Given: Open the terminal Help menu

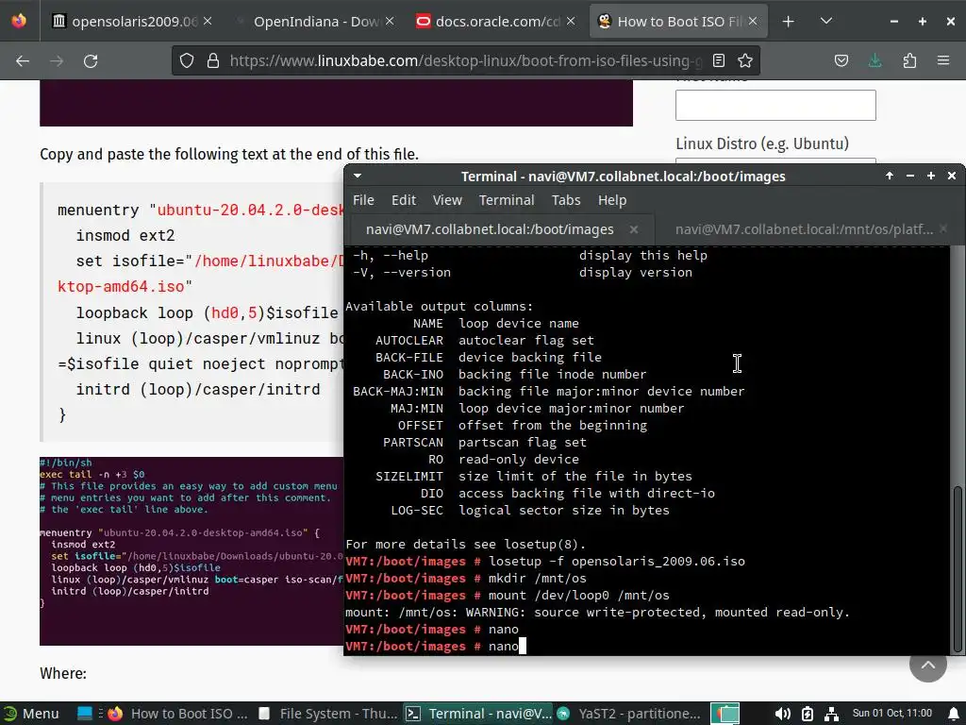Looking at the screenshot, I should [611, 200].
